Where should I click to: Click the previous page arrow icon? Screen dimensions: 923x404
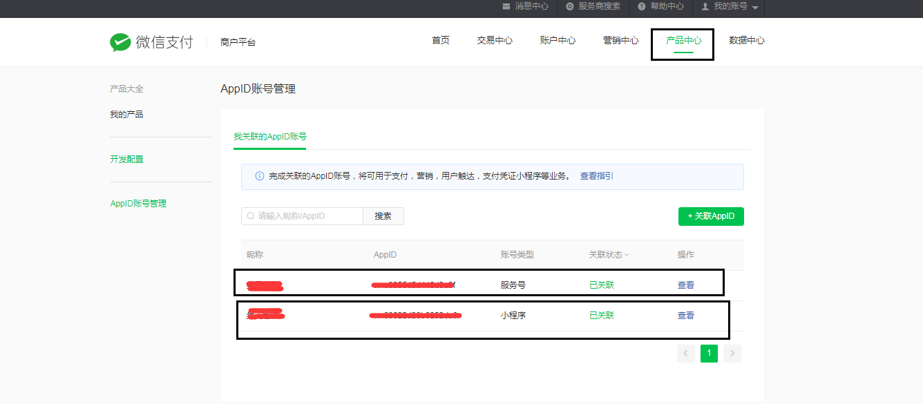pyautogui.click(x=685, y=353)
